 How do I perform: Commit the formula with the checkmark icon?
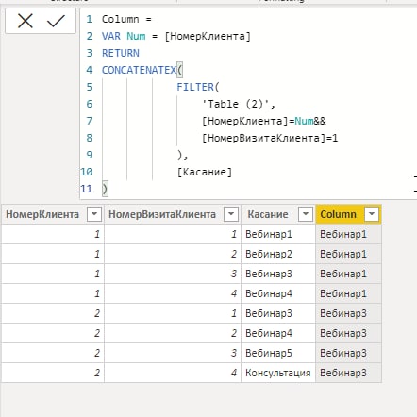pyautogui.click(x=56, y=22)
